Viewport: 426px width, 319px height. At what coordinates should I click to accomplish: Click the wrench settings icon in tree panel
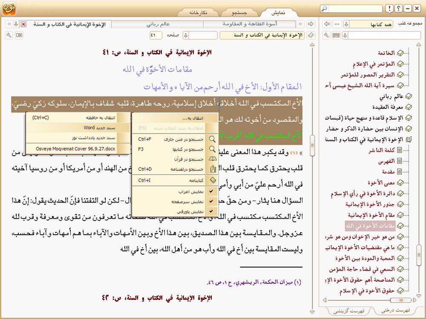327,35
